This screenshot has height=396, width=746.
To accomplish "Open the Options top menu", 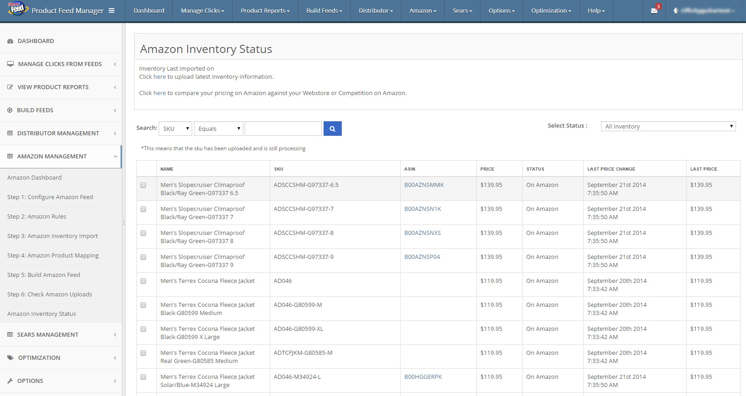I will (x=502, y=10).
